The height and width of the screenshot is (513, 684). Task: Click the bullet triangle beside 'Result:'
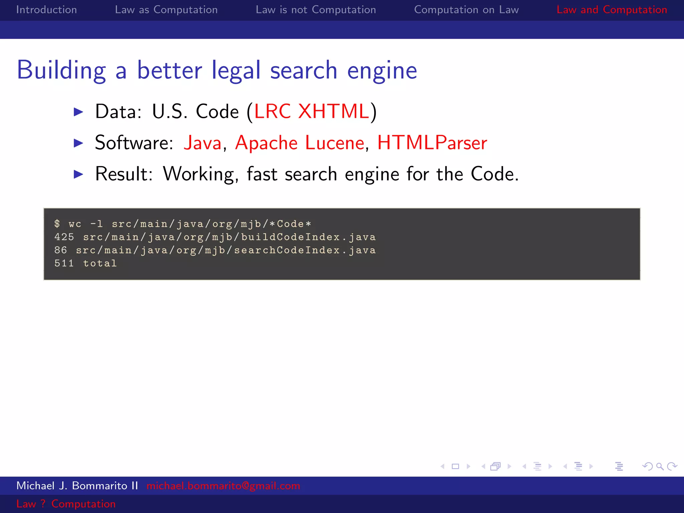coord(78,174)
